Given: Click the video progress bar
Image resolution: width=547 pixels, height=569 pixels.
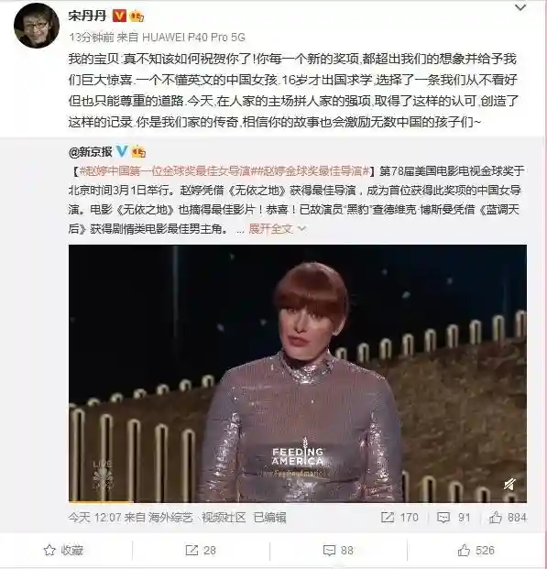Looking at the screenshot, I should (298, 501).
